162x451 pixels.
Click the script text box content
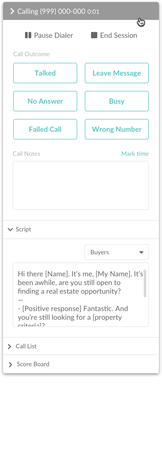tap(78, 295)
